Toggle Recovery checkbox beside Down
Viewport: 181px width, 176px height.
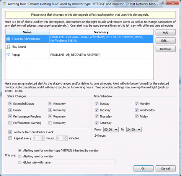coord(50,110)
